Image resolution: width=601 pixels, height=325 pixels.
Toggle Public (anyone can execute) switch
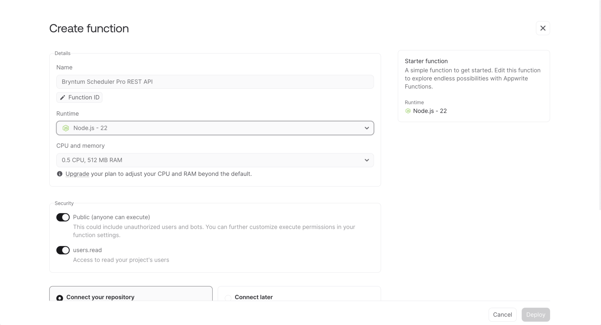pos(63,217)
